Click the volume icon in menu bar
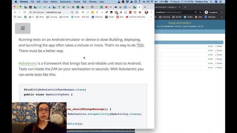This screenshot has height=133, width=237. pyautogui.click(x=156, y=1)
